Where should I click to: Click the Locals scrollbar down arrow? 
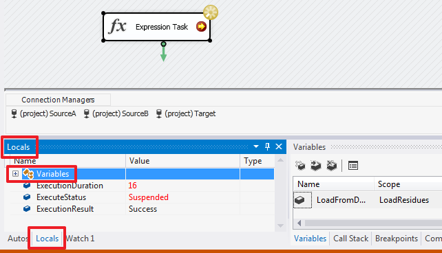pos(280,225)
